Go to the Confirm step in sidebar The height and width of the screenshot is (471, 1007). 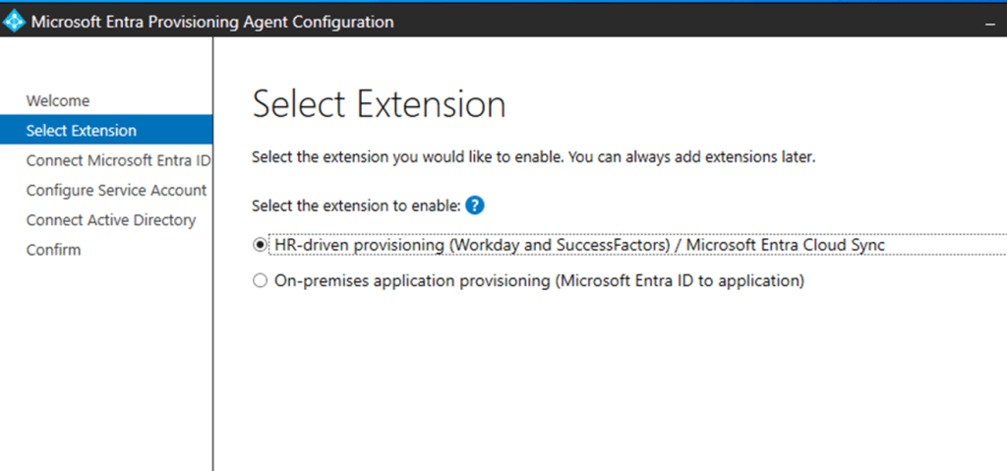coord(53,250)
